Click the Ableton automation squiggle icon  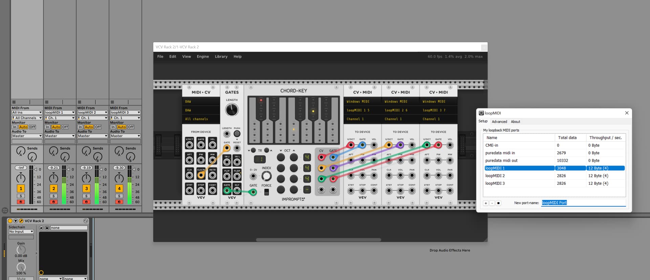tap(5, 210)
